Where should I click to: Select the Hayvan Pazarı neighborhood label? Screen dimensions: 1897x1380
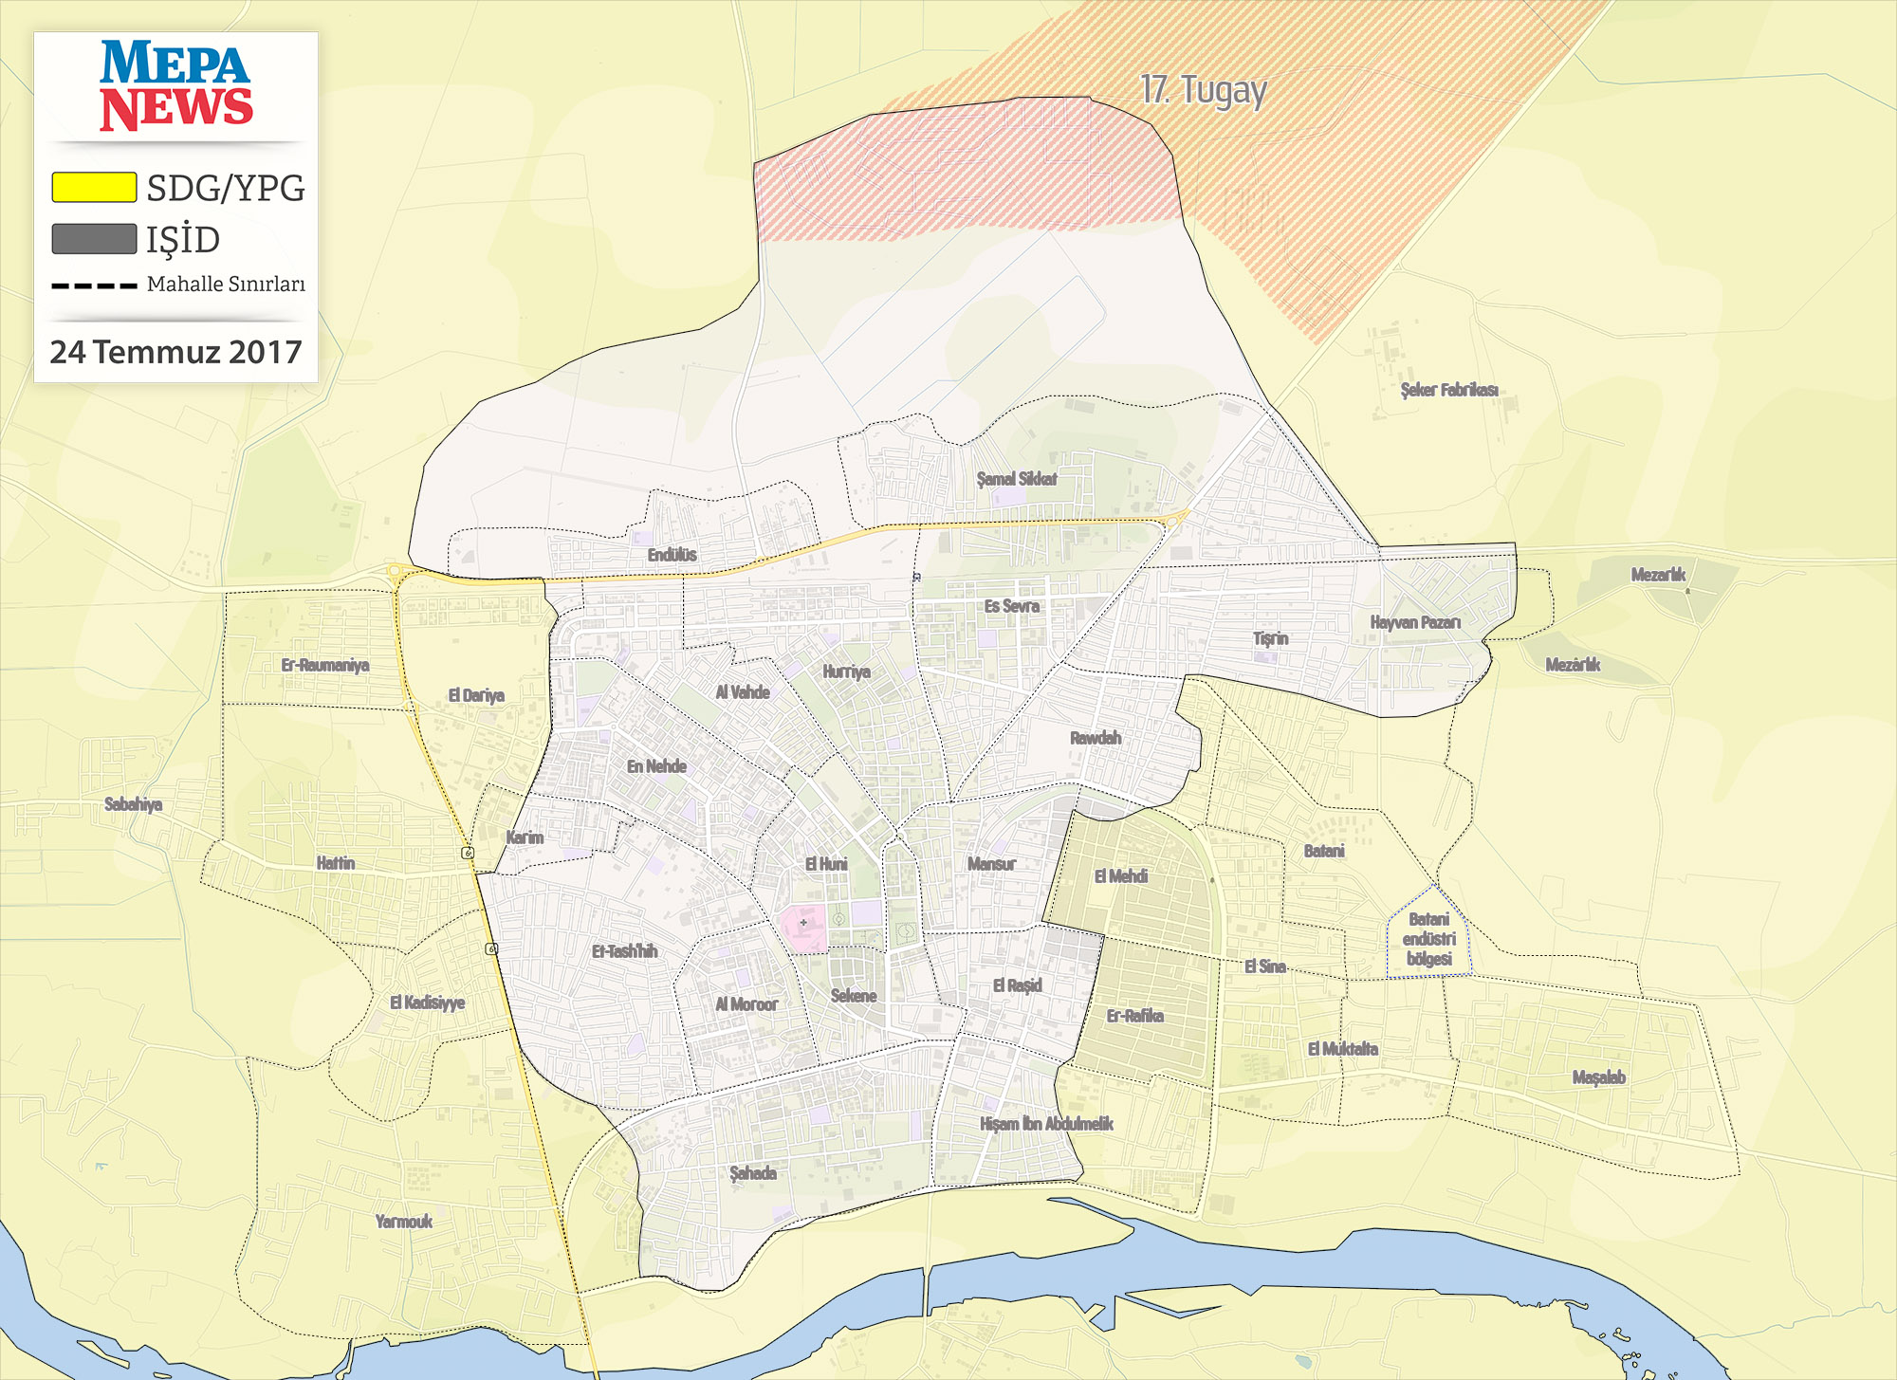[1414, 622]
